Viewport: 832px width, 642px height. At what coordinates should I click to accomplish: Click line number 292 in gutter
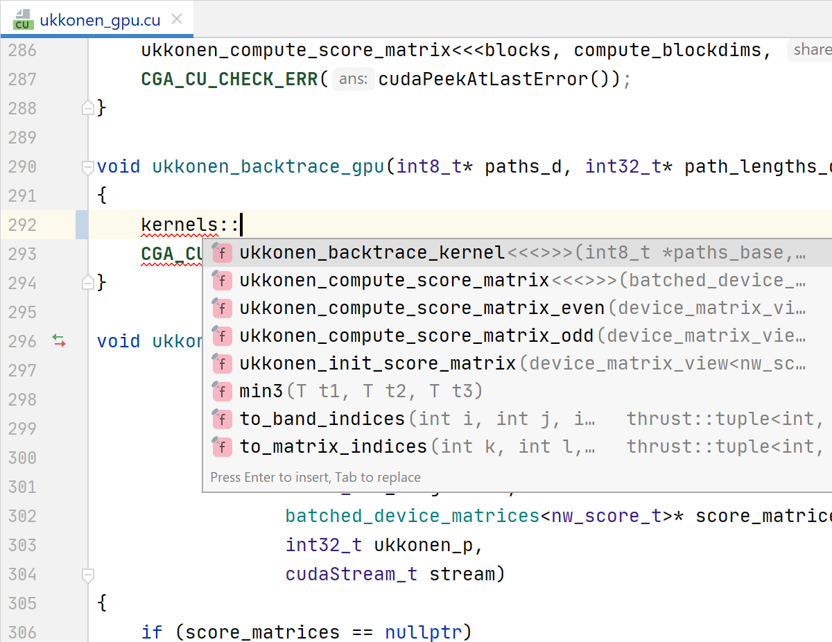point(22,225)
